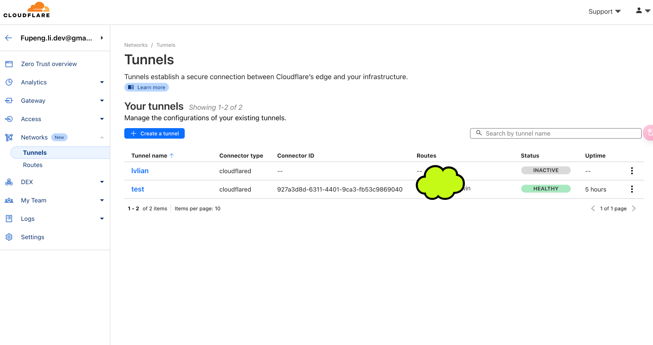This screenshot has width=653, height=345.
Task: Open the test tunnel link
Action: click(x=138, y=189)
